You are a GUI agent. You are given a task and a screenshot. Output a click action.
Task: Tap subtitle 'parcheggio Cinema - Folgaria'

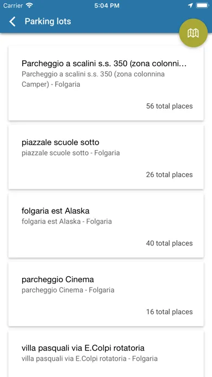tap(68, 290)
